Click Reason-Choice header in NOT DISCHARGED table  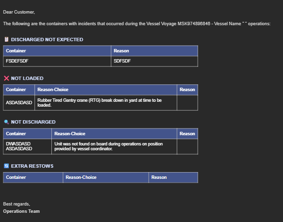[x=114, y=134]
